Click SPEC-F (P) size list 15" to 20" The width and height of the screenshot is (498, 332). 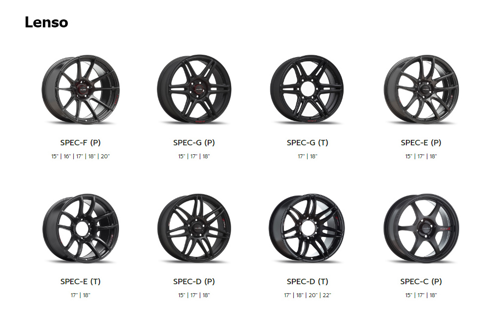80,156
